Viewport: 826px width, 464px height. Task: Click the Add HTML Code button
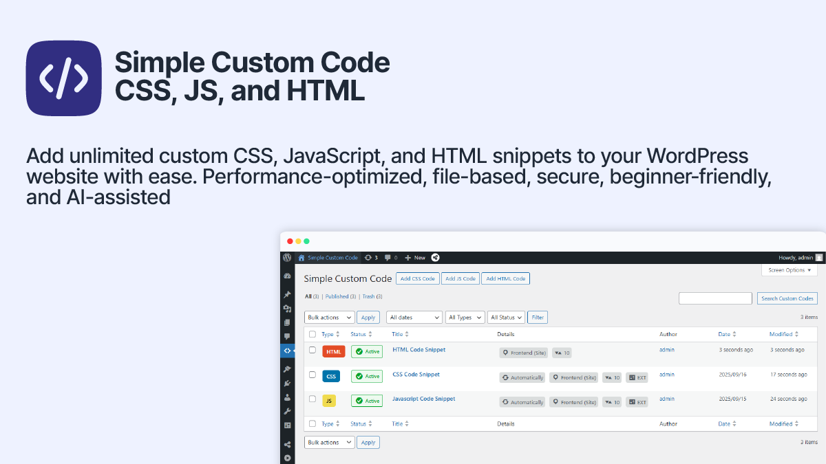506,278
